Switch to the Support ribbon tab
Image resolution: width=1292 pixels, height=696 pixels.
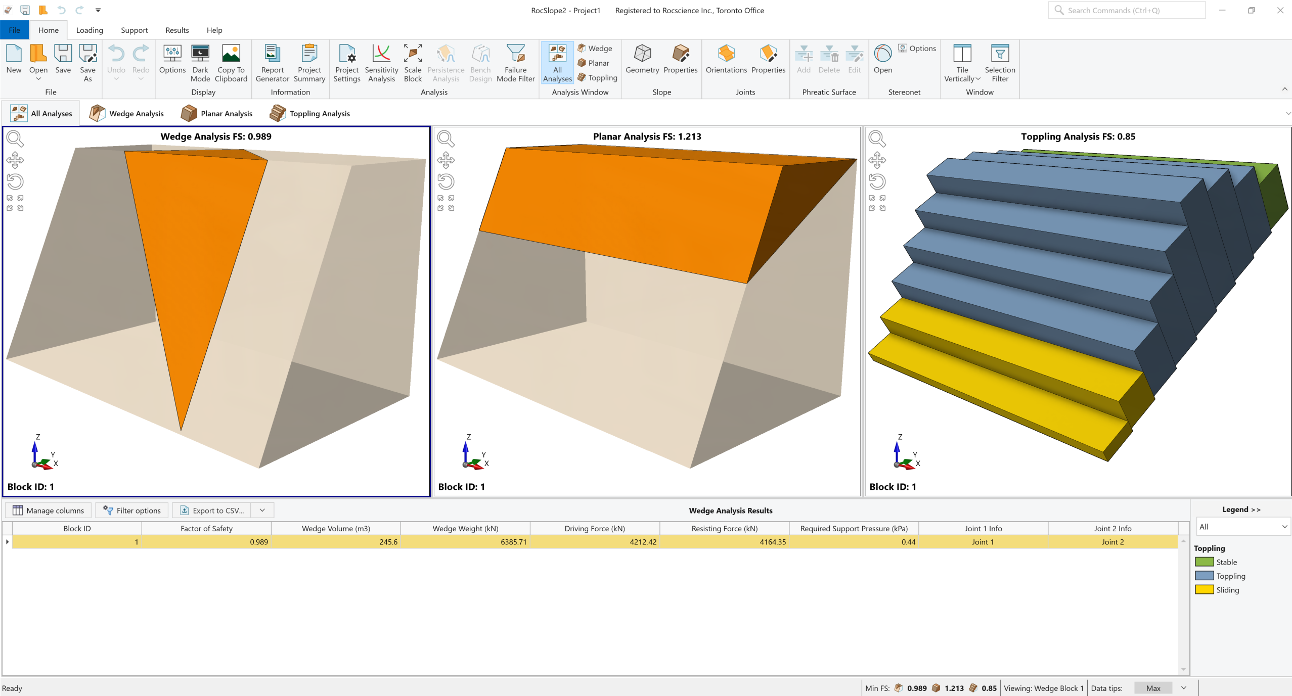coord(134,30)
